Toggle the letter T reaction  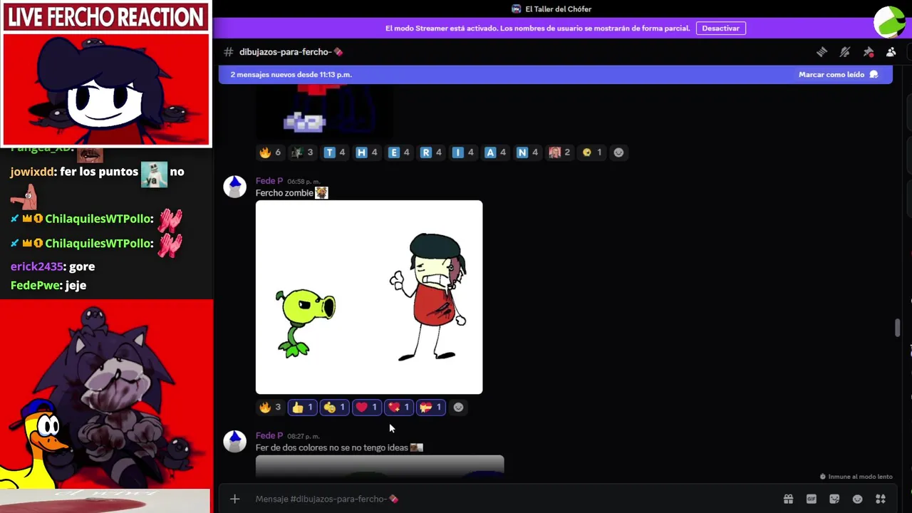[334, 152]
